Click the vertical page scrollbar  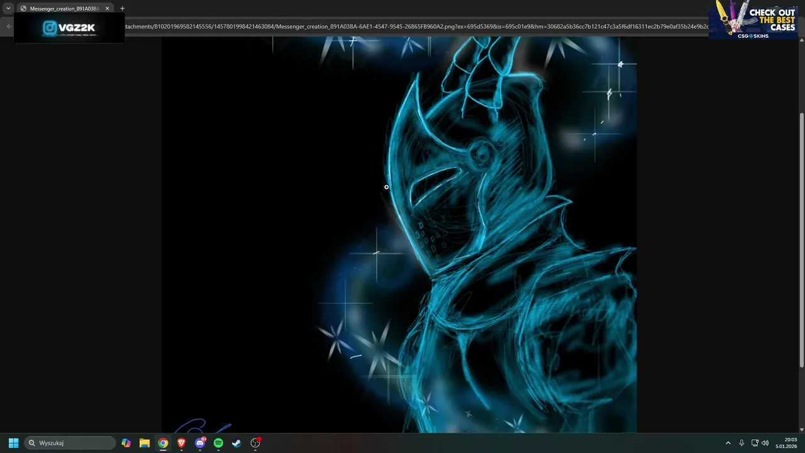click(801, 239)
